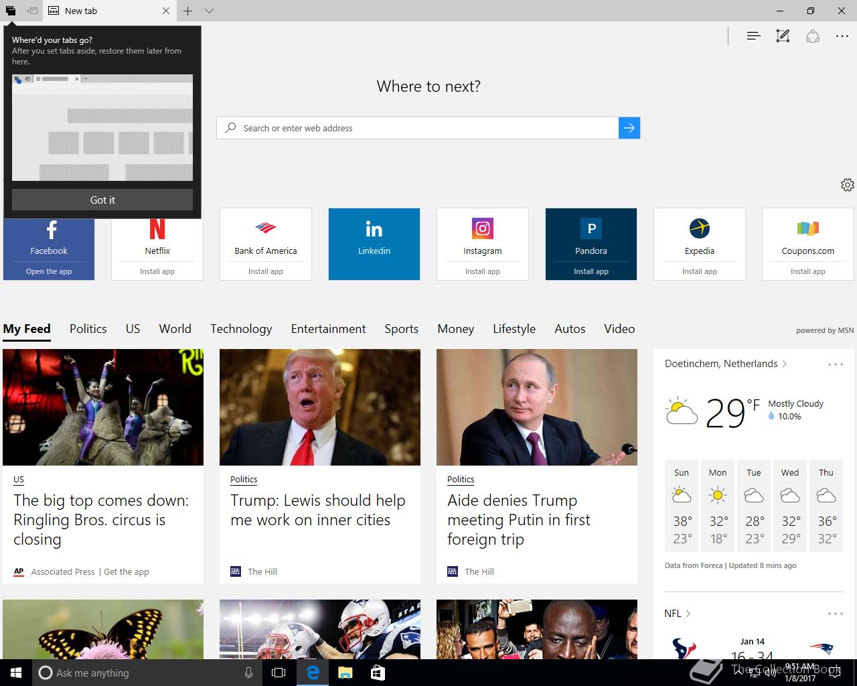Open a new tab with plus icon
Screen dimensions: 857x686
(x=188, y=11)
